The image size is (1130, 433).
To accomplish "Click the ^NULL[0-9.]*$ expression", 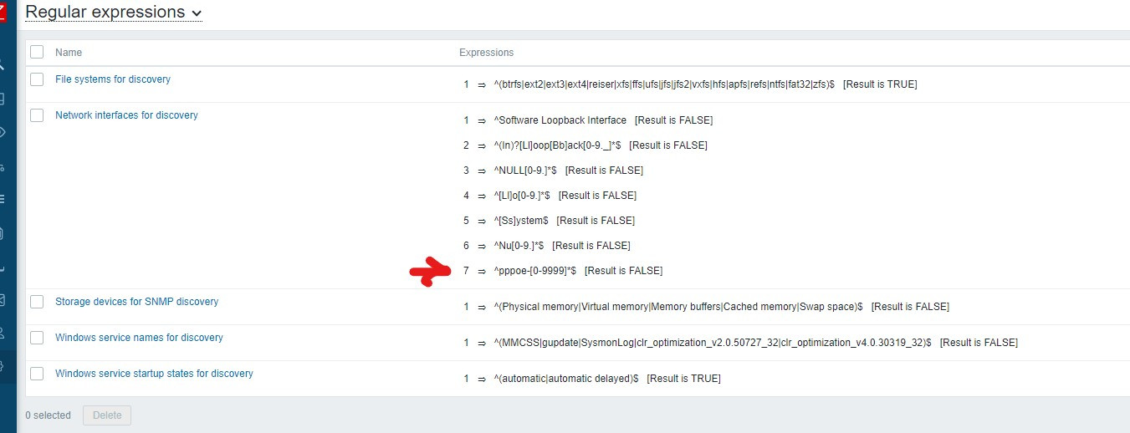I will coord(525,171).
